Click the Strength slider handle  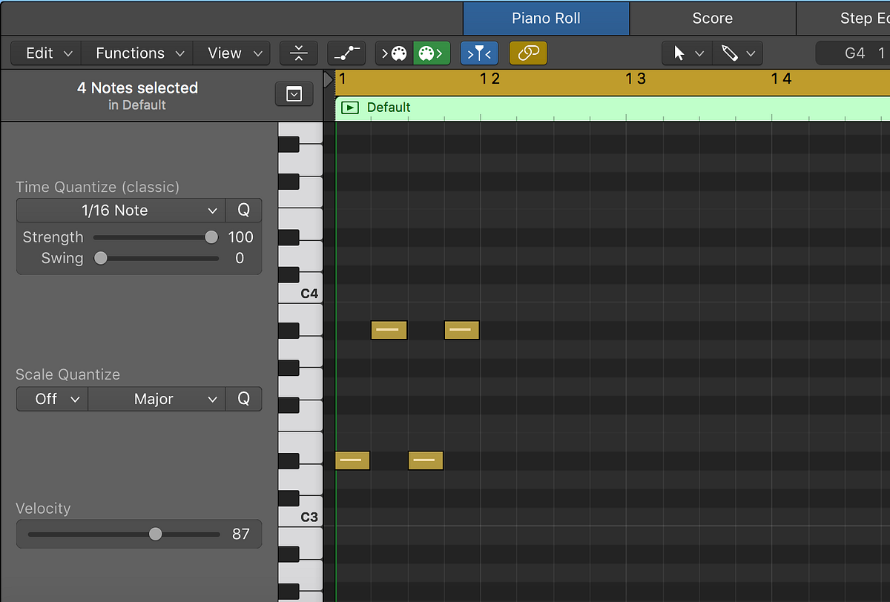211,237
